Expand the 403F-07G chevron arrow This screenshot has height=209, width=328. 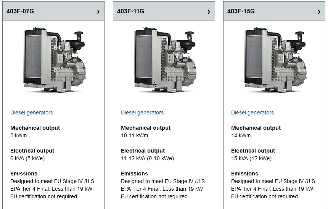pyautogui.click(x=98, y=11)
